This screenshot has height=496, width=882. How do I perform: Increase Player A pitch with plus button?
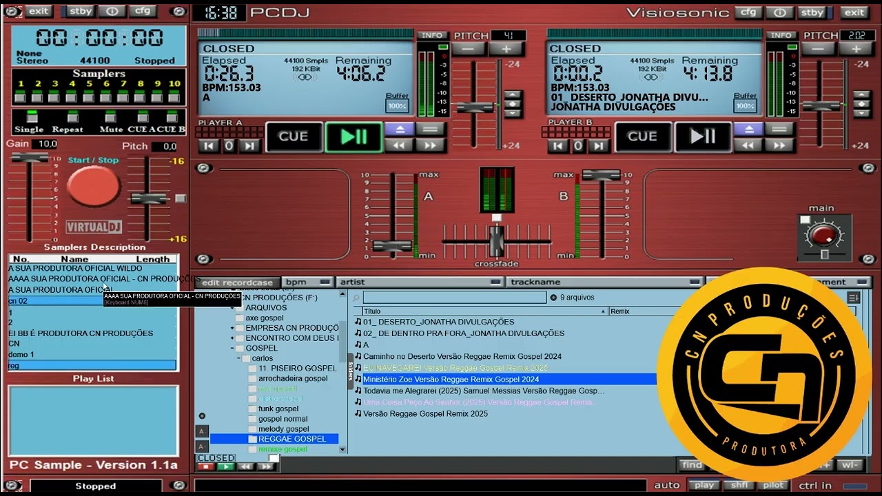pos(506,49)
